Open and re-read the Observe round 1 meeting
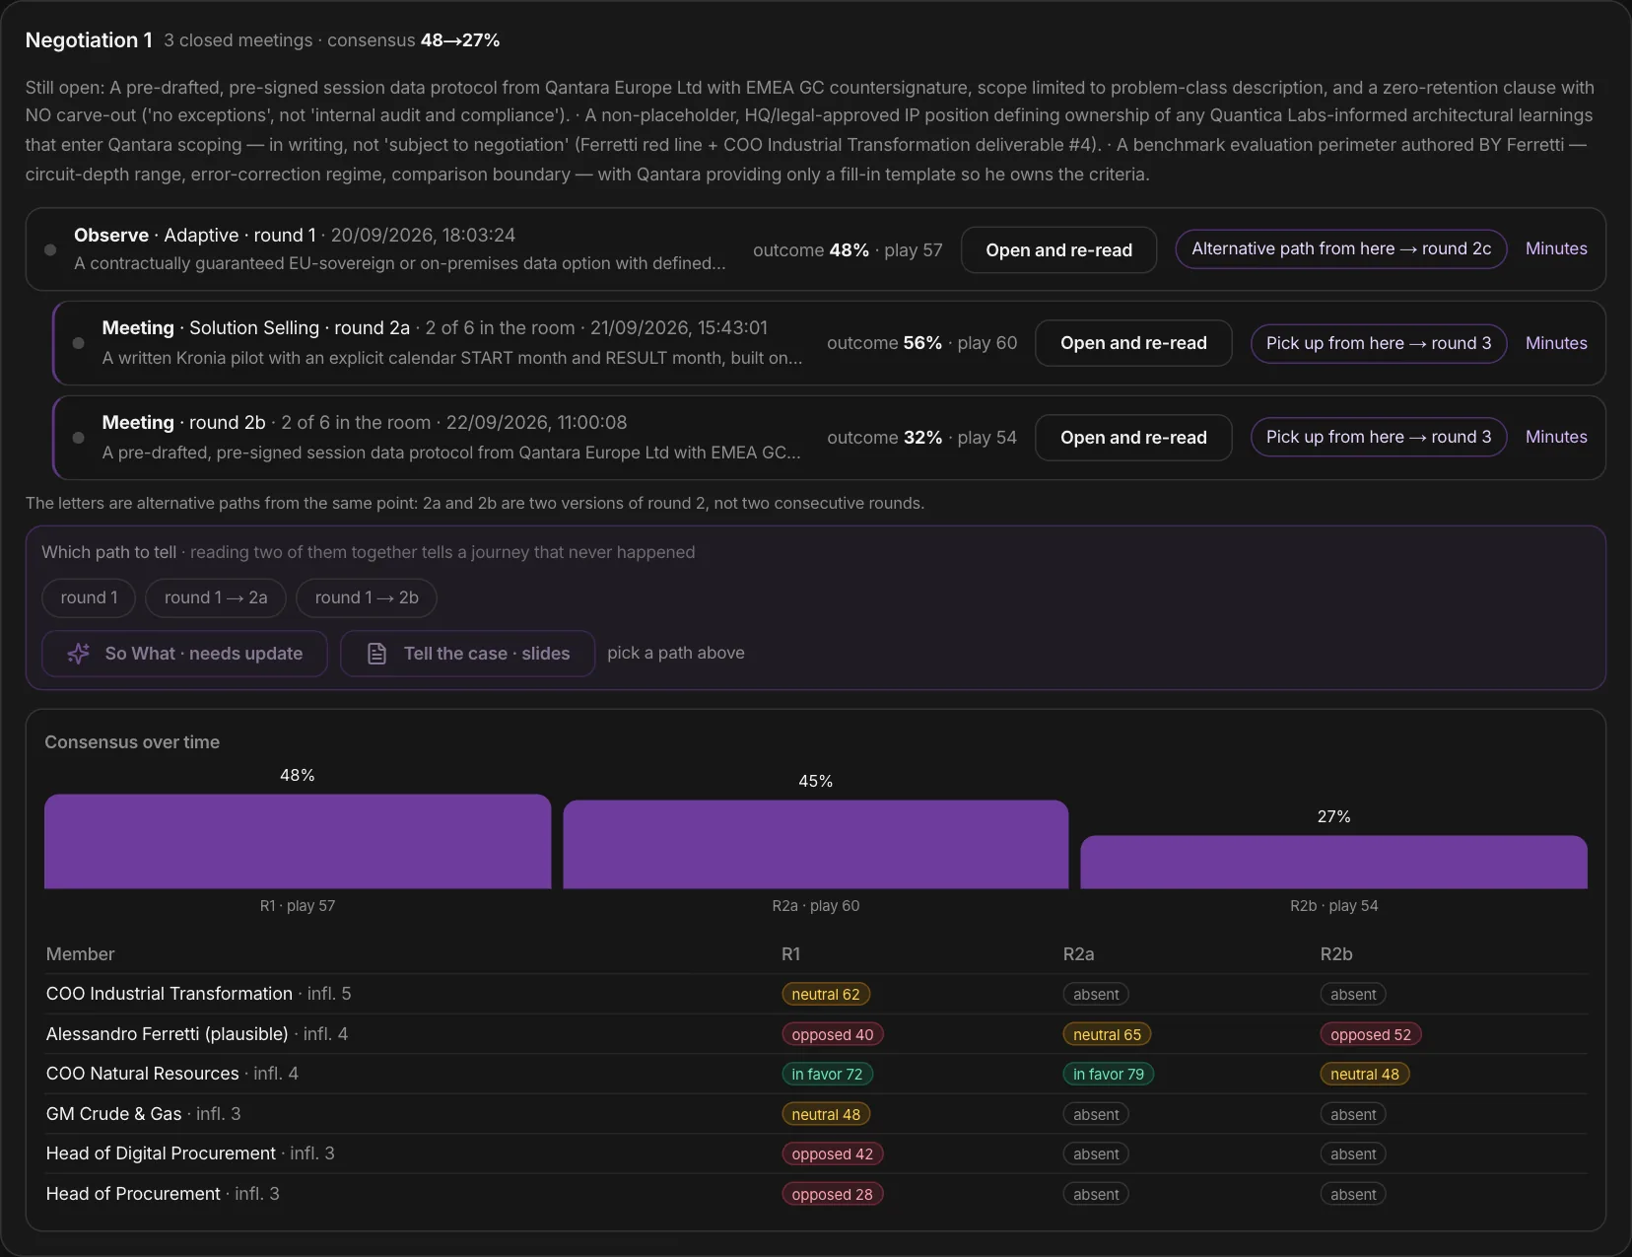Viewport: 1632px width, 1257px height. point(1058,250)
